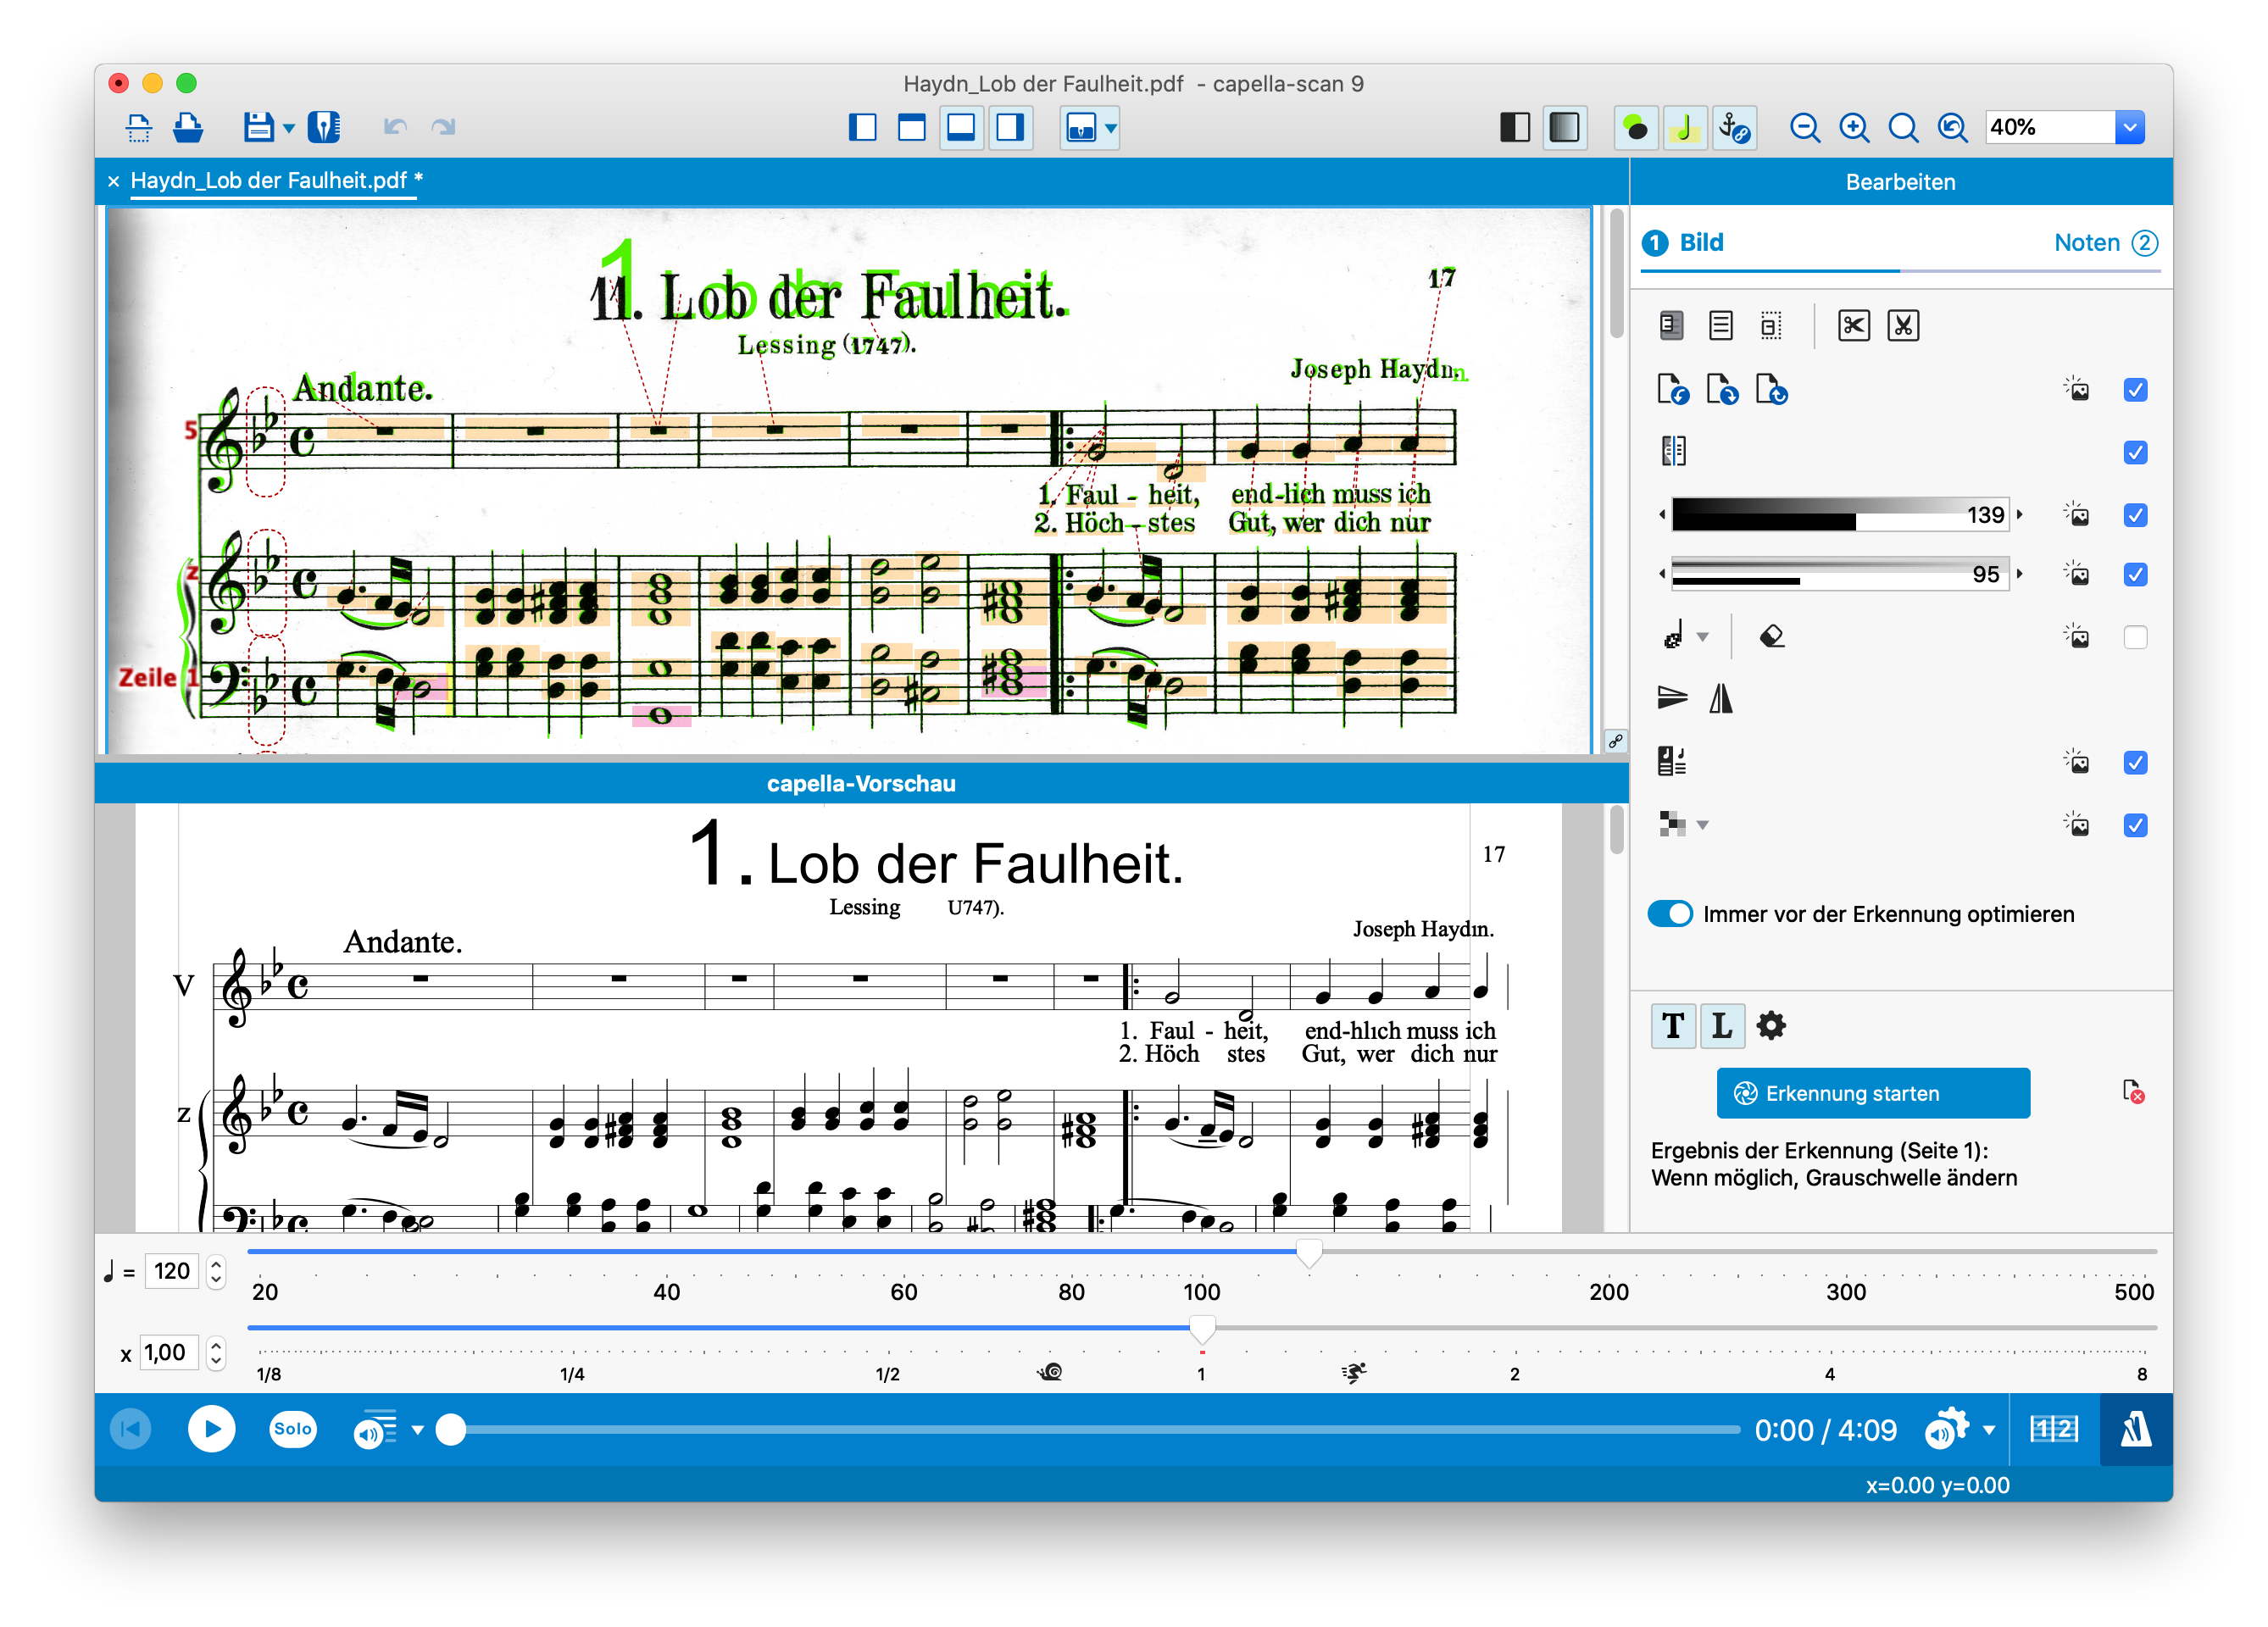The width and height of the screenshot is (2268, 1627).
Task: Expand the pixelated note tool dropdown
Action: (1703, 637)
